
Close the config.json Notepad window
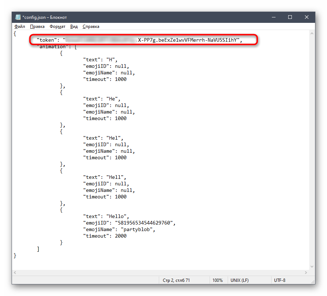pos(306,17)
